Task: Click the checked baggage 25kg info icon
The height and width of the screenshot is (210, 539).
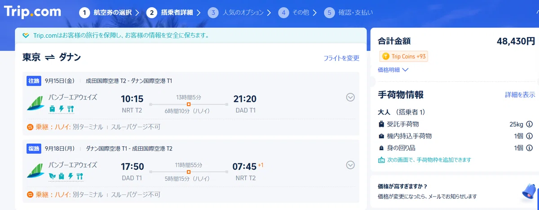Action: coord(529,124)
